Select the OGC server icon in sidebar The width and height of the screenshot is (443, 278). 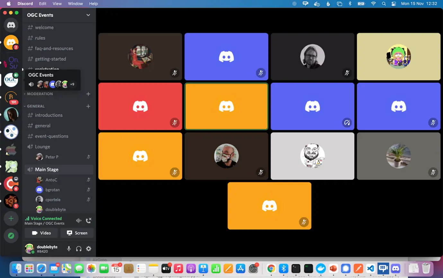coord(11,80)
